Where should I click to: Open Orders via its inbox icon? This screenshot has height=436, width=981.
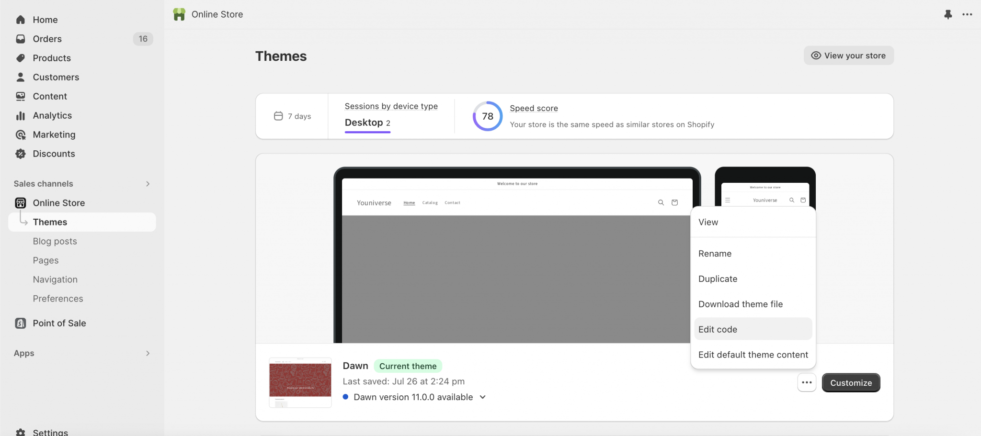[x=21, y=39]
